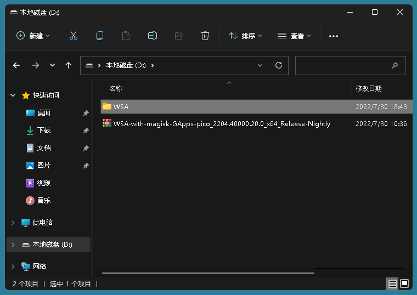This screenshot has width=417, height=295.
Task: Sort by 名称 column header
Action: click(x=116, y=89)
